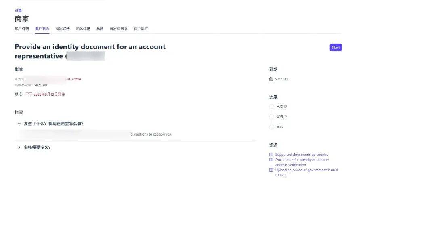436x237 pixels.
Task: Click the 商家 page title
Action: 22,19
